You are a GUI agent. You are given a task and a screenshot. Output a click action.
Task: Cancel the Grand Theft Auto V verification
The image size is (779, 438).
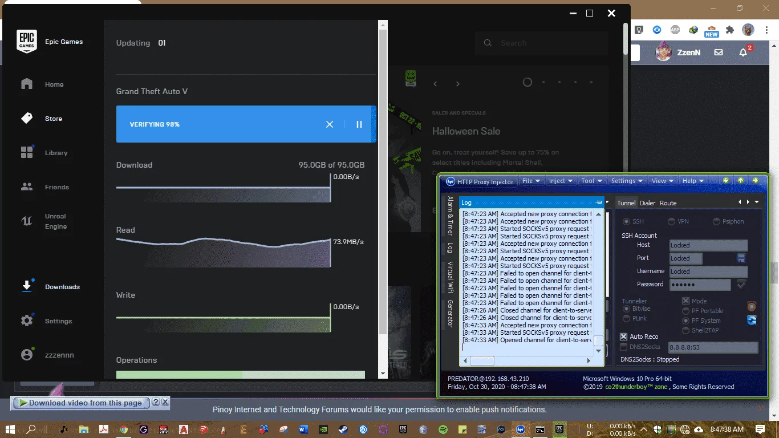(330, 124)
